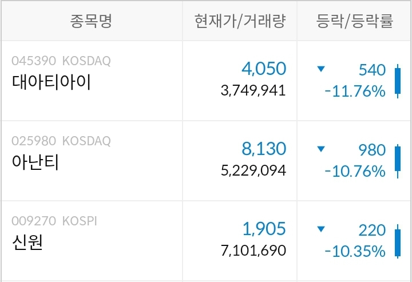Click the 1,905 current price

(x=264, y=229)
